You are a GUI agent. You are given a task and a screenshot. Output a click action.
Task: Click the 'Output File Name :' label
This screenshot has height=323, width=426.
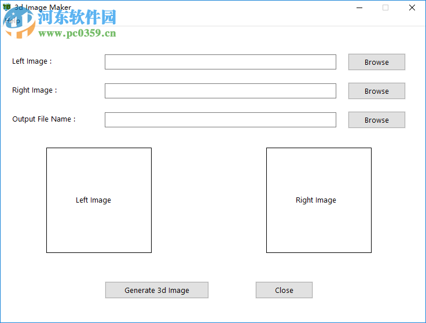[44, 119]
